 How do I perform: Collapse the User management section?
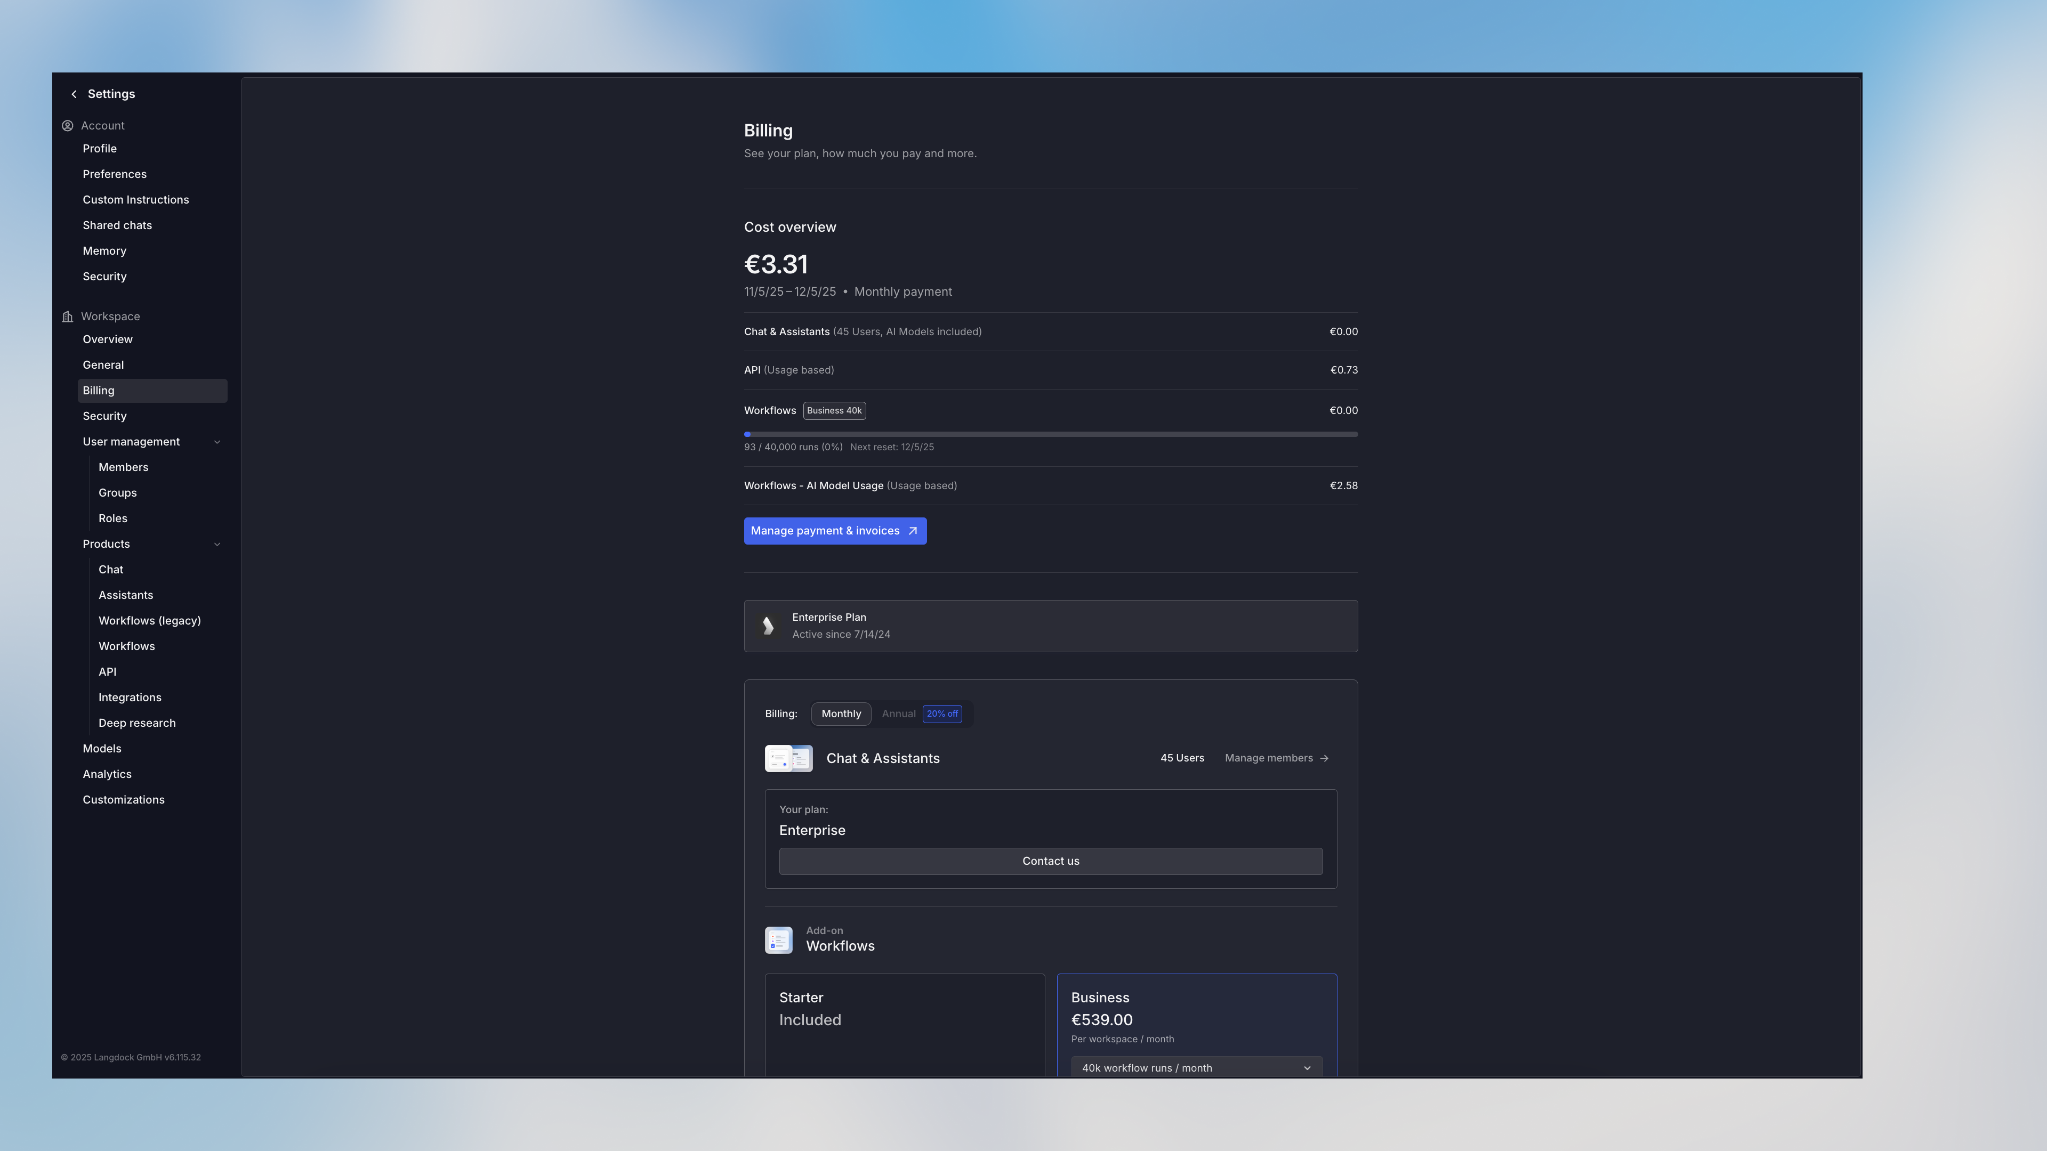coord(217,442)
